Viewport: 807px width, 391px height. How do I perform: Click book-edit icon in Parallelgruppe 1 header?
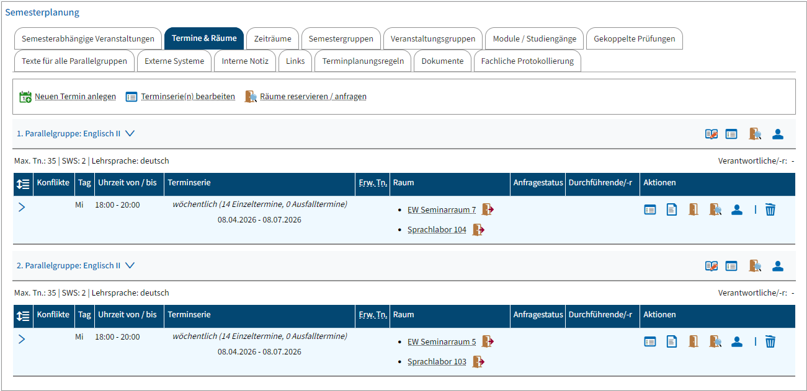point(711,134)
